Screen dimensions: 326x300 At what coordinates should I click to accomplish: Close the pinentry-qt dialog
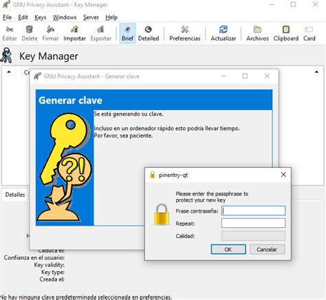[283, 175]
